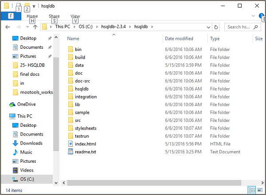Unpin Desktop using its pin icon

pyautogui.click(x=50, y=38)
